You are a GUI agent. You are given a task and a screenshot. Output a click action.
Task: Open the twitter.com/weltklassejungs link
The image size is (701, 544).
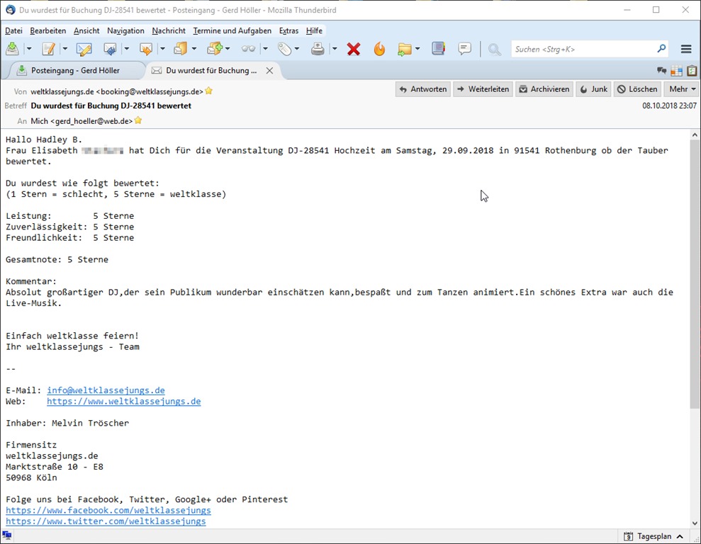click(106, 521)
